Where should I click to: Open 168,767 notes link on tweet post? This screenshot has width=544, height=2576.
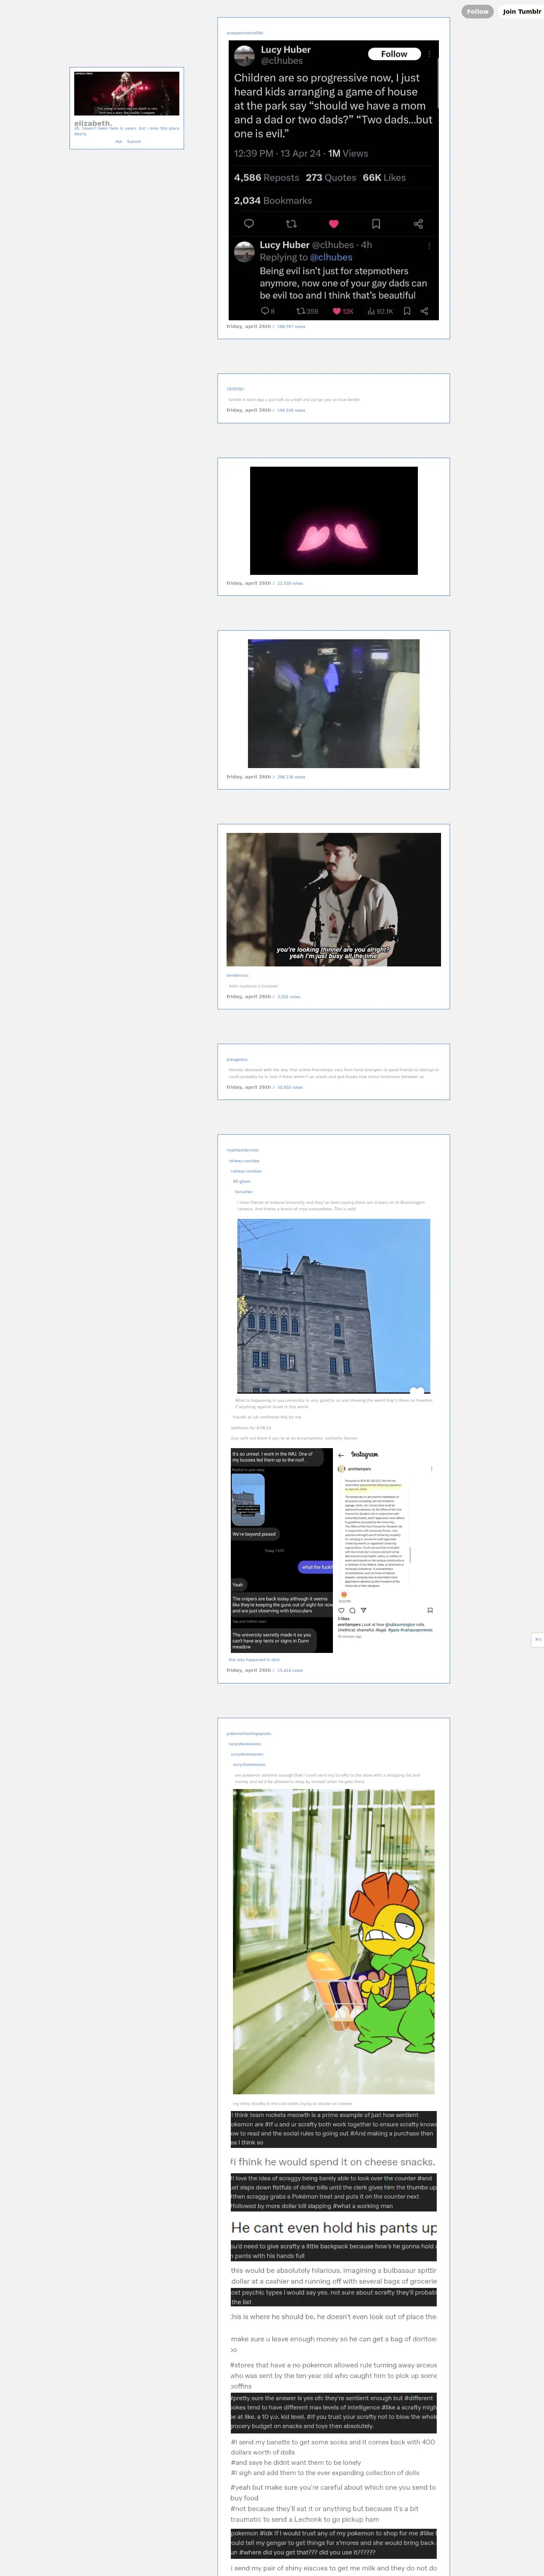[291, 326]
